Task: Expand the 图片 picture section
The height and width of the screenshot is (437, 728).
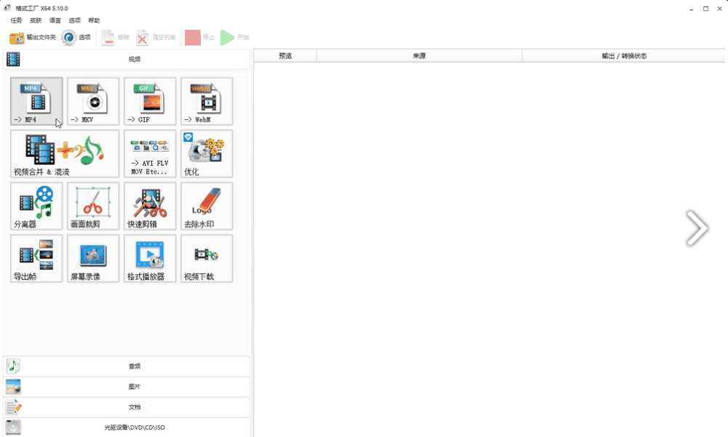Action: pos(127,387)
